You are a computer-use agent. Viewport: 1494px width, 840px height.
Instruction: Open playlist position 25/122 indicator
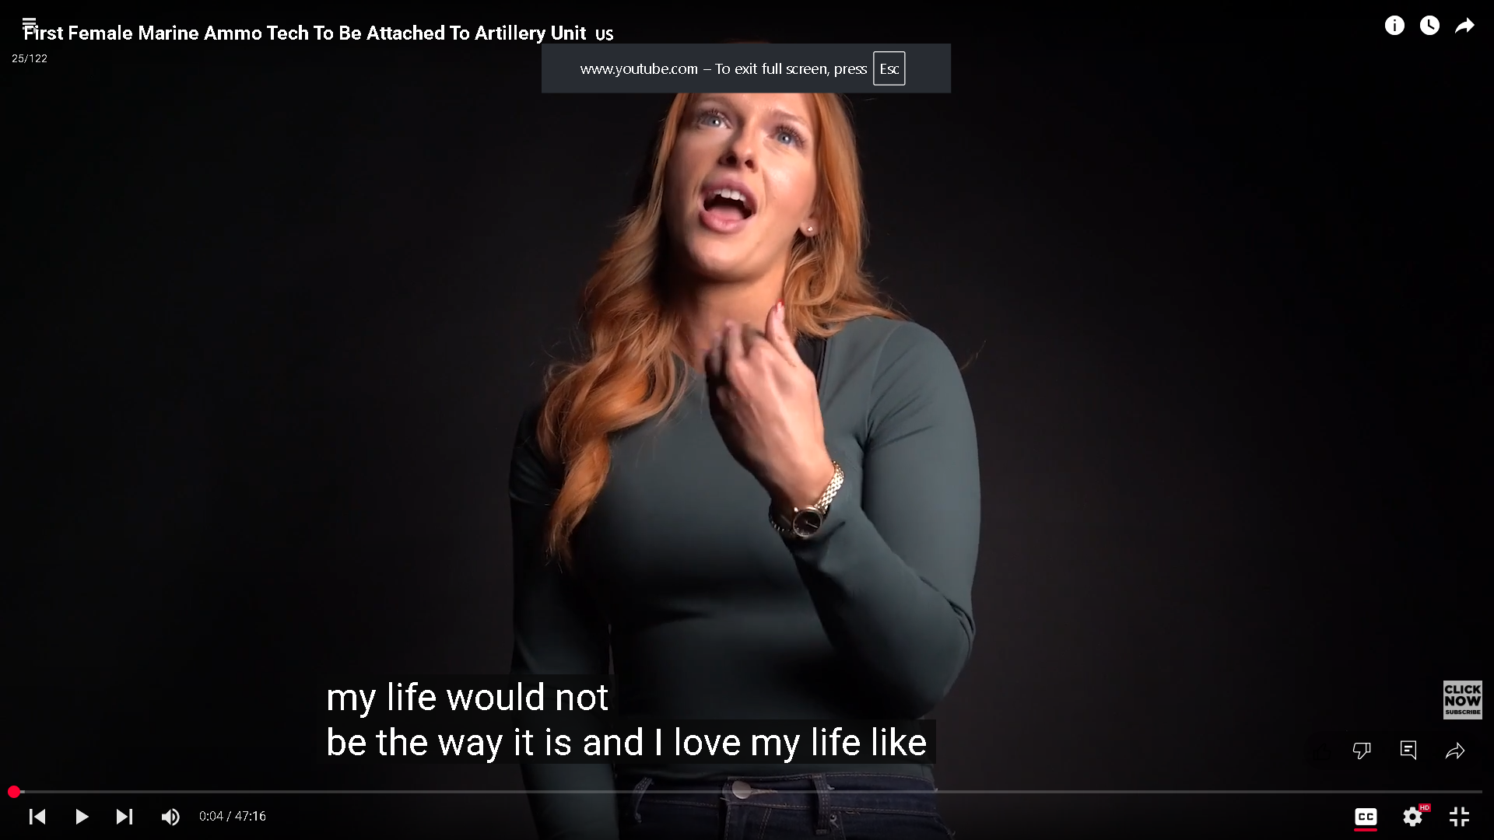pos(30,59)
